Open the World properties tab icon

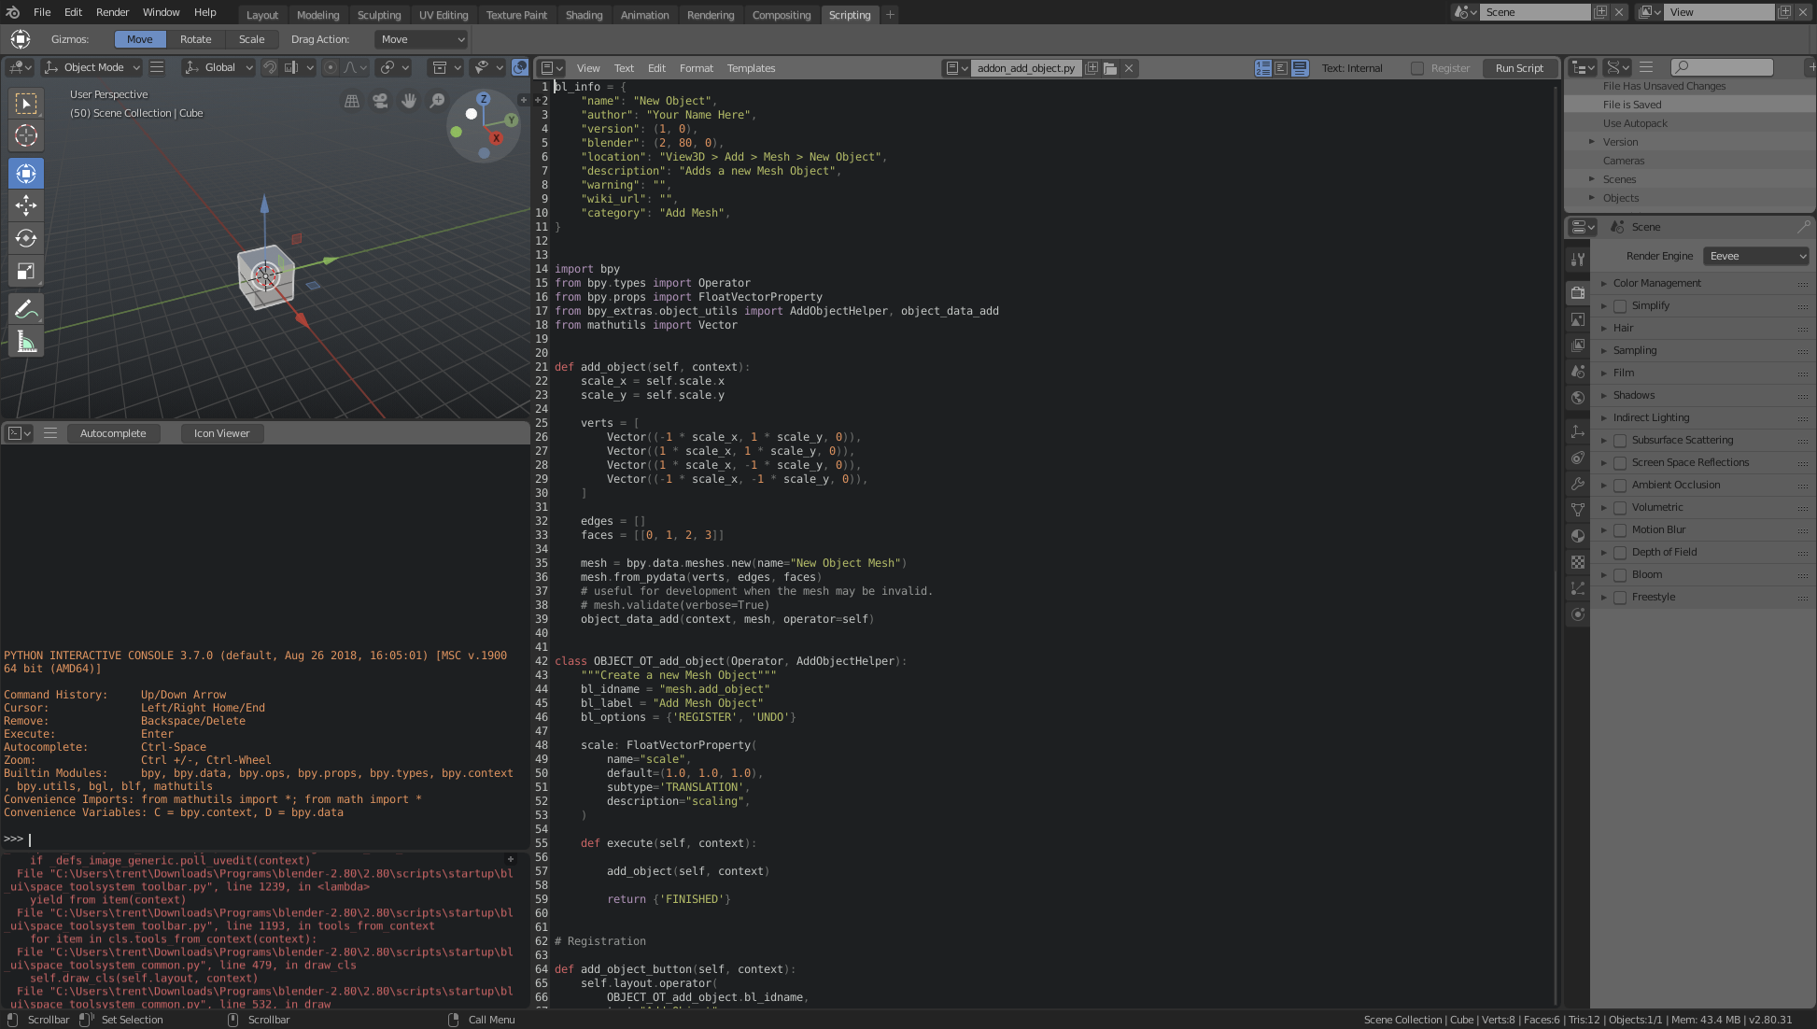coord(1578,398)
